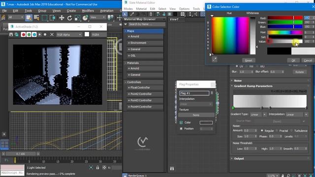Select the Select Object tool in main toolbar

(29, 18)
